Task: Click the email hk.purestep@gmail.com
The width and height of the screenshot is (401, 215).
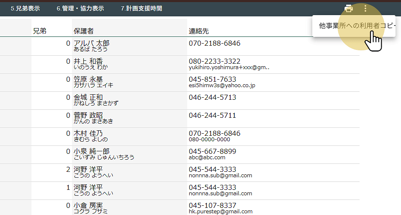Action: pyautogui.click(x=221, y=212)
